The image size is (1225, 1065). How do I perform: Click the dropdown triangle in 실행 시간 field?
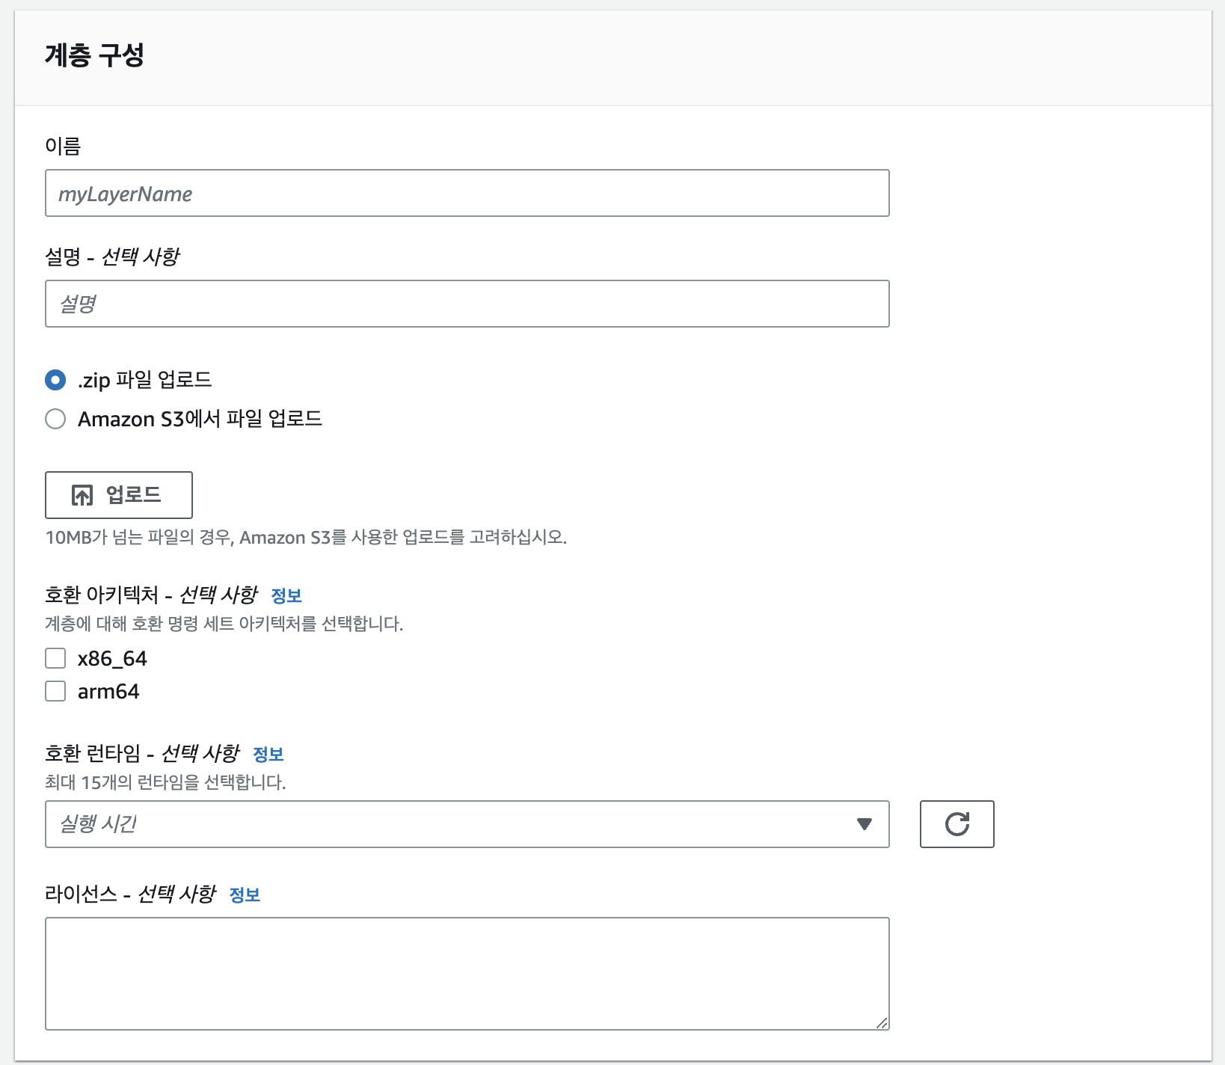tap(865, 824)
